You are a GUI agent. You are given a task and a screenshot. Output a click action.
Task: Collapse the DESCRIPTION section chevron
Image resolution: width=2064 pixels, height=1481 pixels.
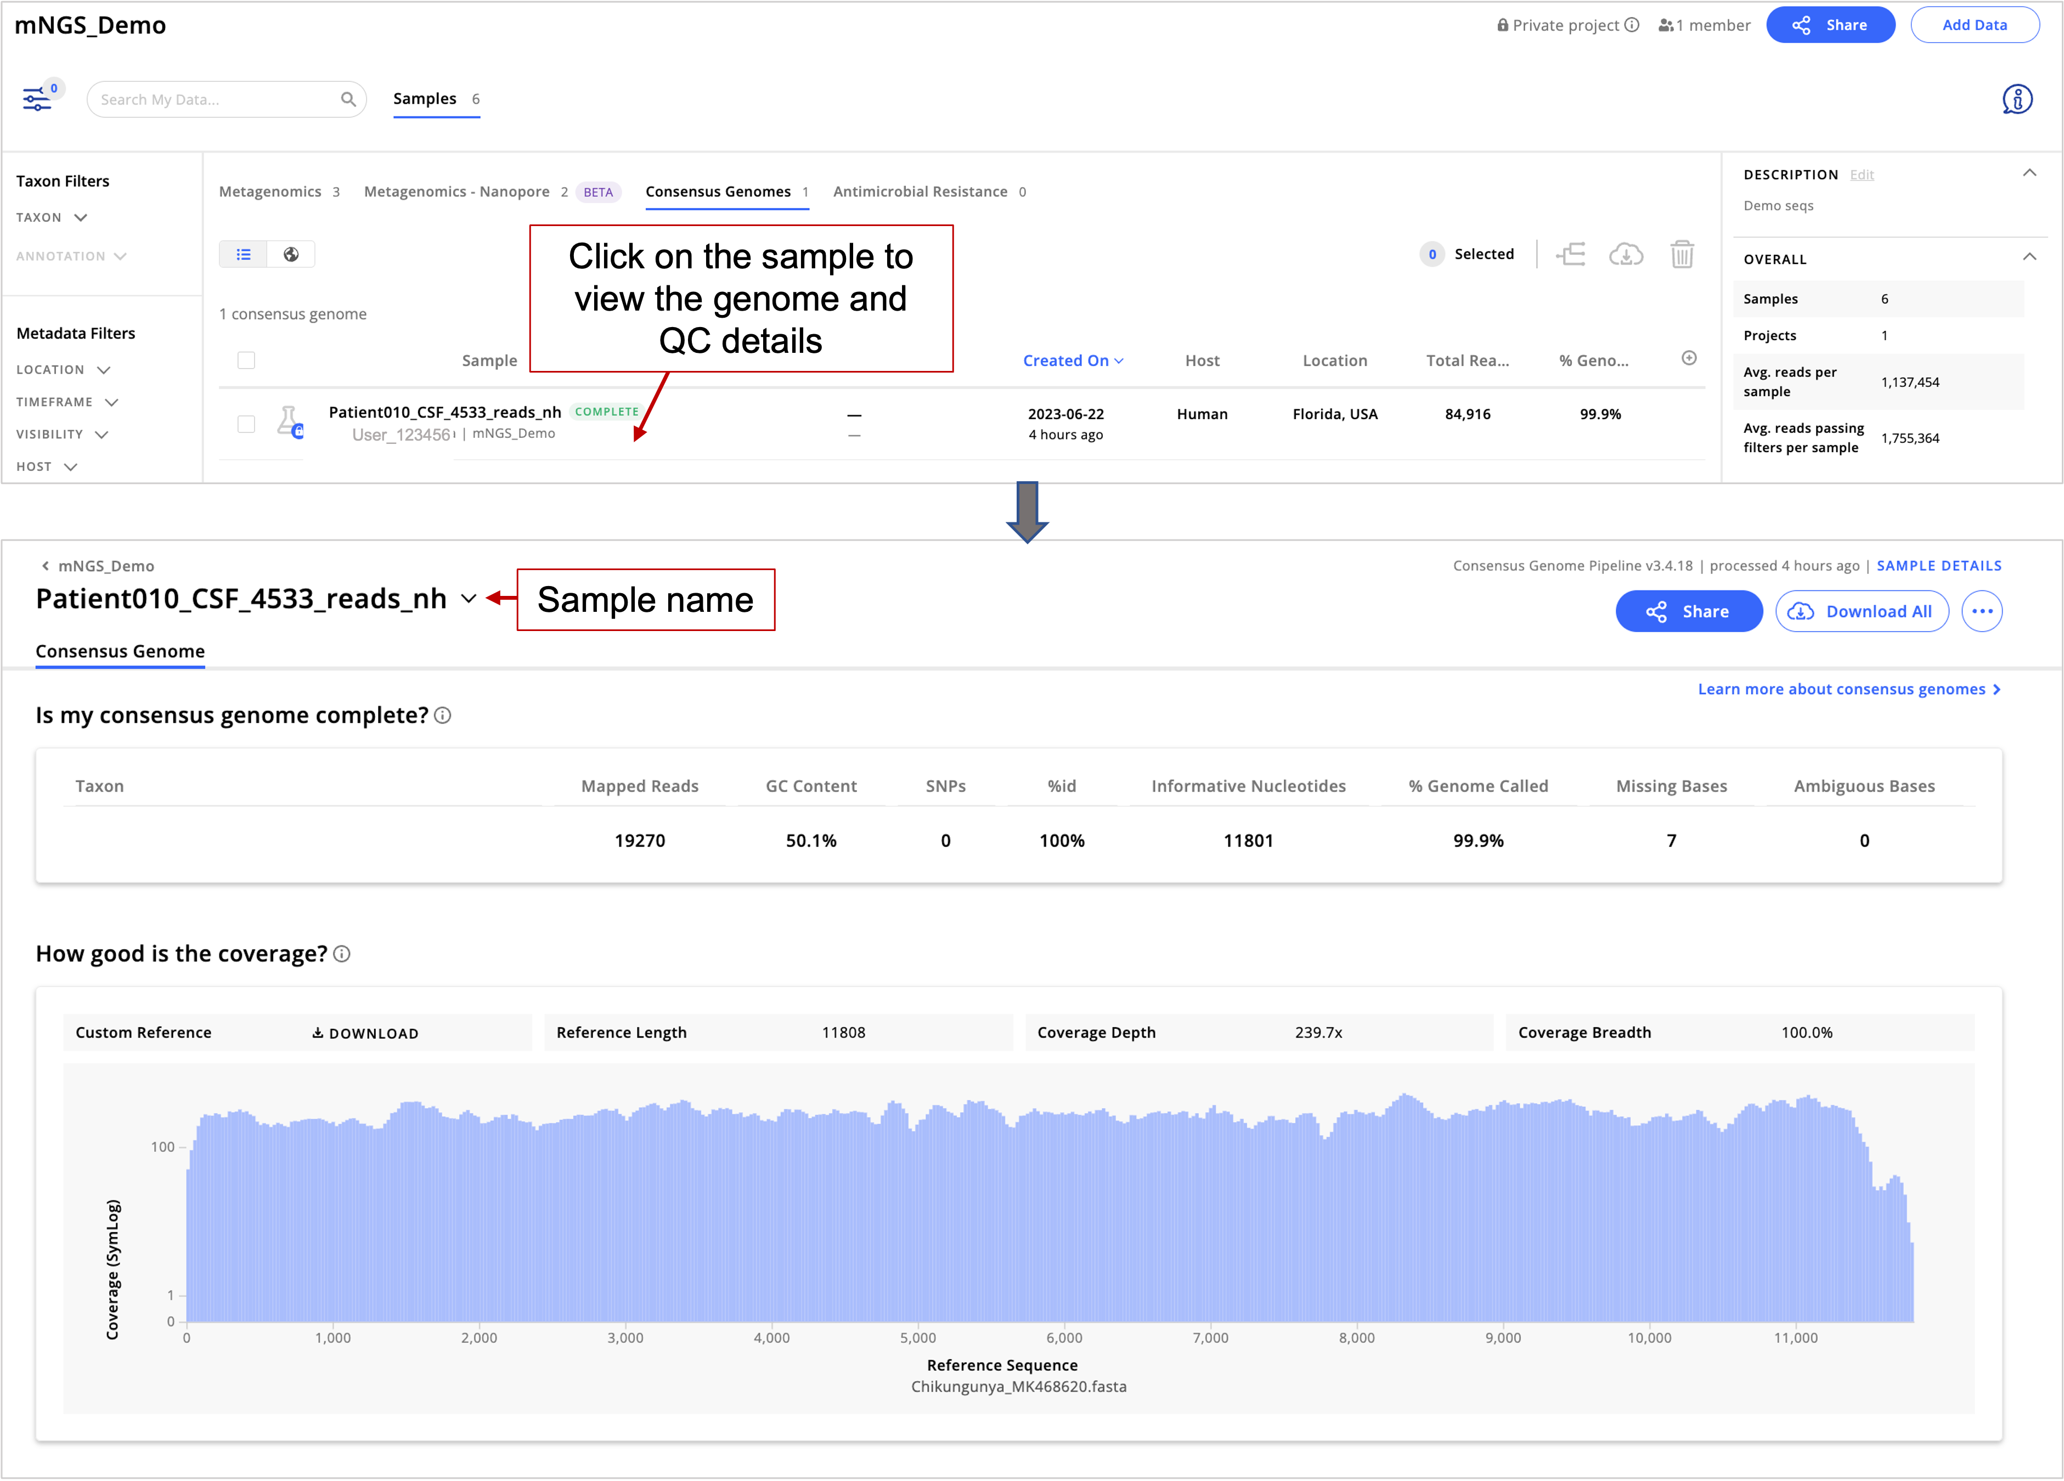[2028, 173]
